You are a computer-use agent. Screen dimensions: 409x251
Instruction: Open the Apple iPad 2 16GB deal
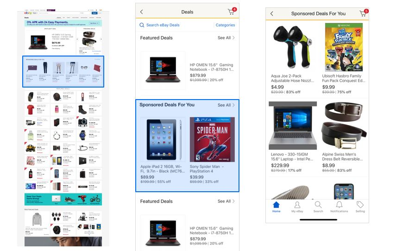point(163,151)
